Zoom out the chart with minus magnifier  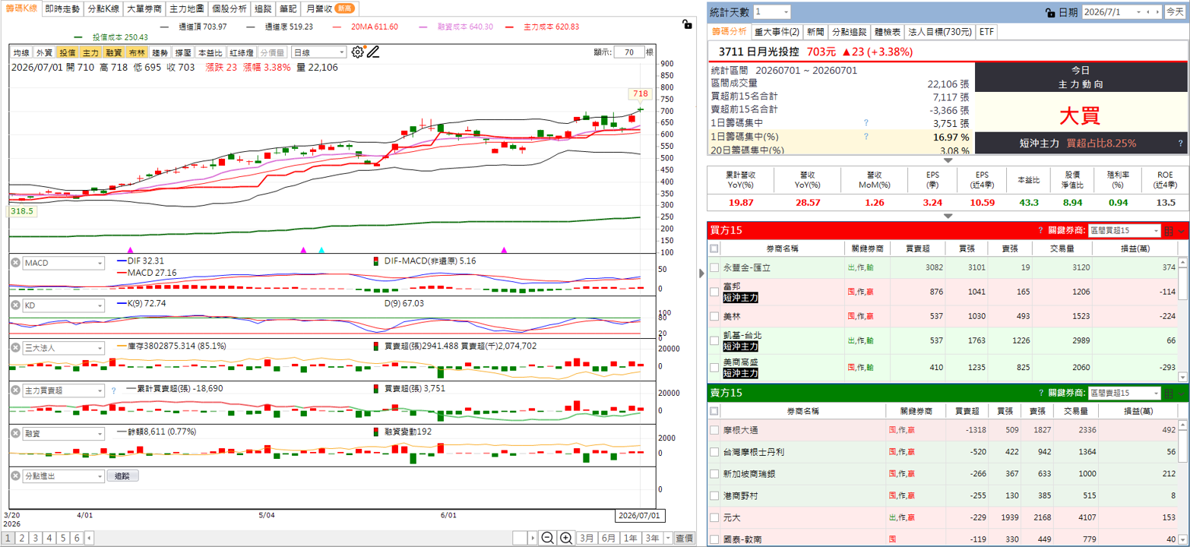tap(547, 538)
